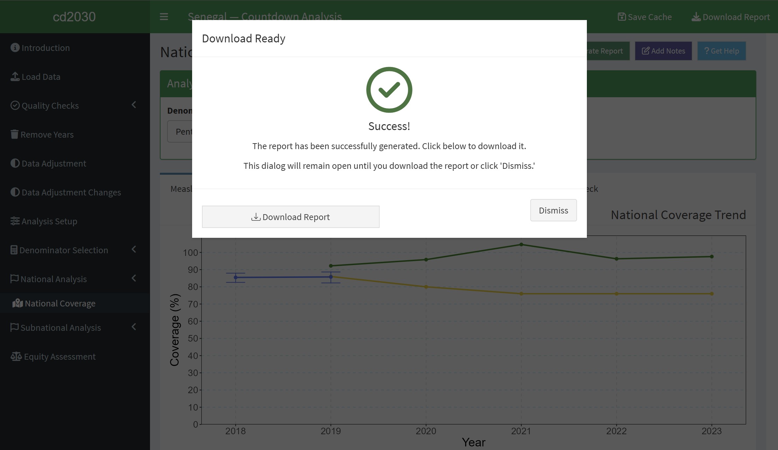The width and height of the screenshot is (778, 450).
Task: Select the Analysis Setup sliders icon
Action: pos(14,221)
